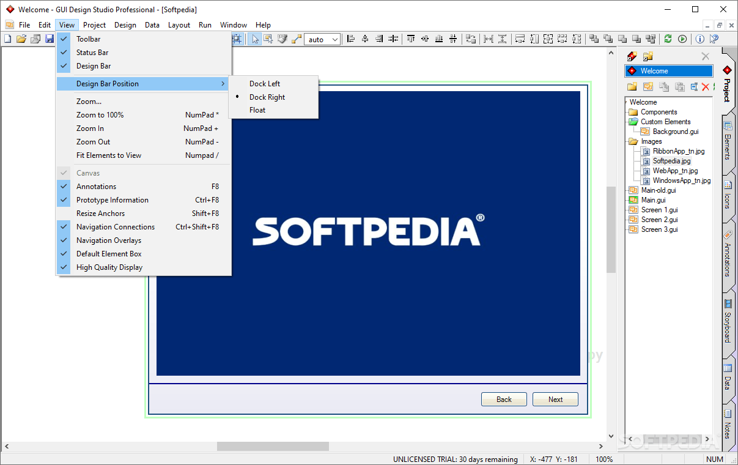Choose Dock Left position
This screenshot has width=738, height=465.
[x=273, y=84]
